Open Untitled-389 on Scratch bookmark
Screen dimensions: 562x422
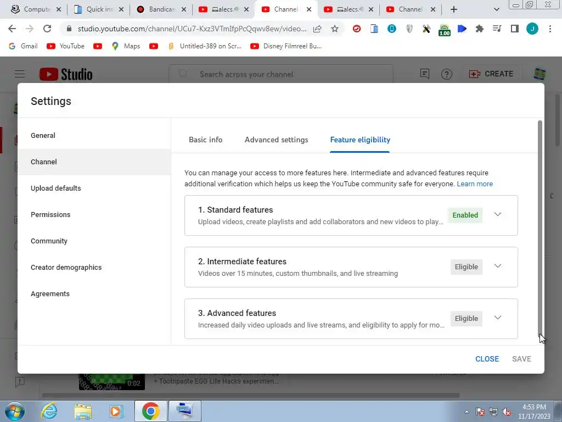click(x=205, y=46)
